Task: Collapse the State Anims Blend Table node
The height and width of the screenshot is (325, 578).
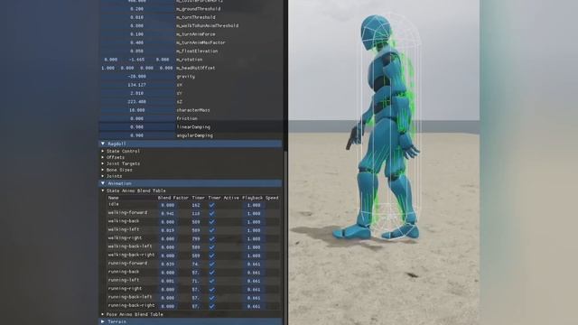Action: tap(134, 190)
